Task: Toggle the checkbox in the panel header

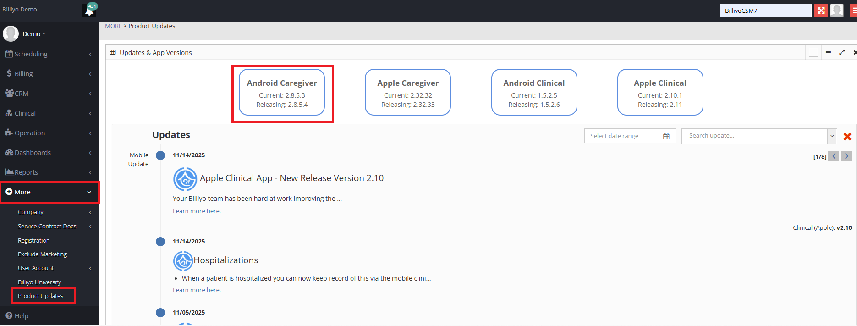Action: pyautogui.click(x=813, y=53)
